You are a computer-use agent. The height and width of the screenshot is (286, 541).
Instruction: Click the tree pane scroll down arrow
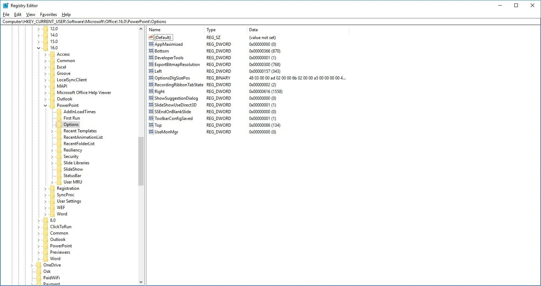pos(141,282)
